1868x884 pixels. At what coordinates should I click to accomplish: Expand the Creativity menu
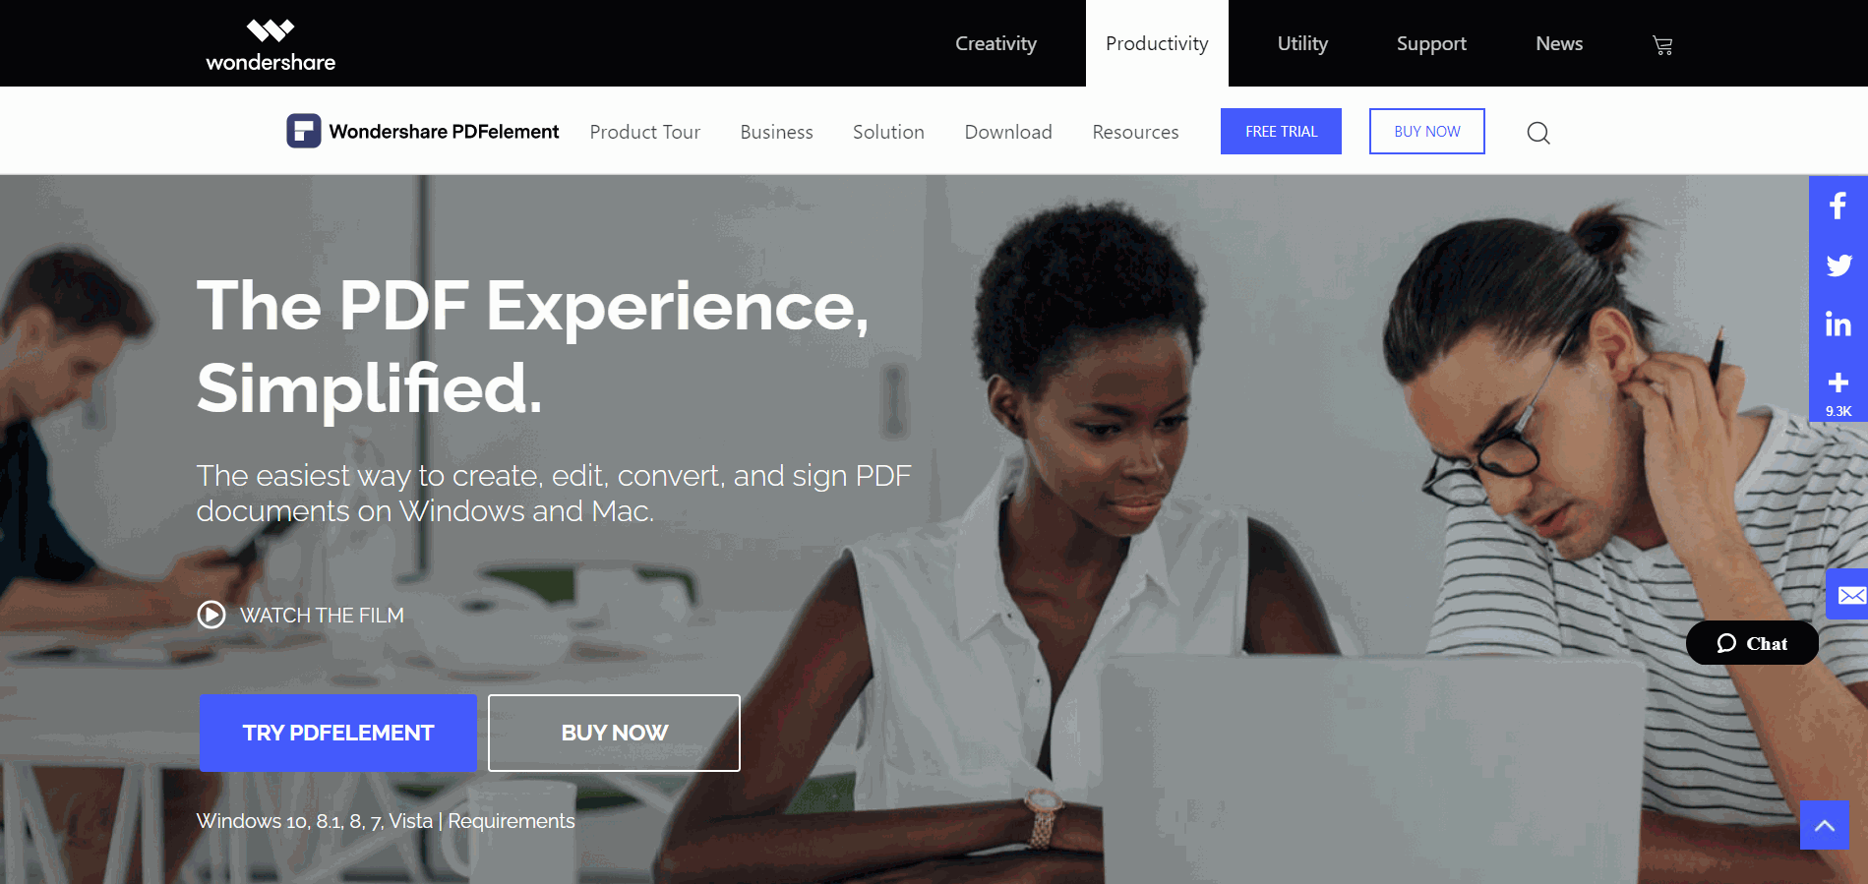(x=995, y=43)
